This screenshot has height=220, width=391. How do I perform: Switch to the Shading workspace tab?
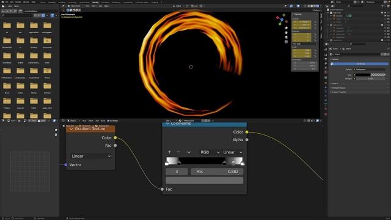tap(95, 2)
